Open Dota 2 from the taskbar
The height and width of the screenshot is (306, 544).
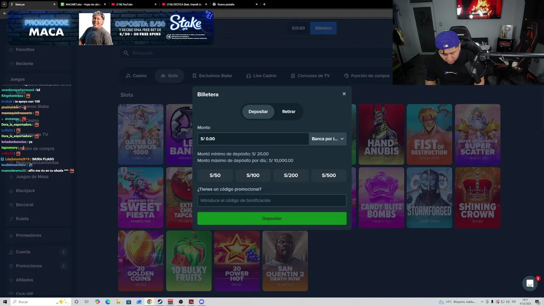(x=191, y=302)
